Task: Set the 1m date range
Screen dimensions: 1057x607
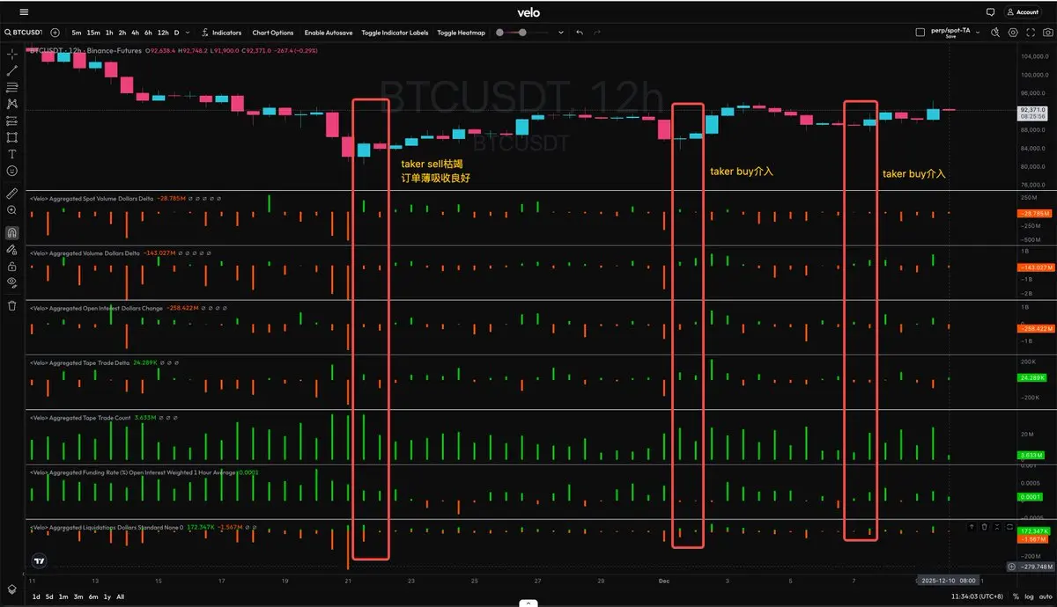Action: pyautogui.click(x=63, y=596)
